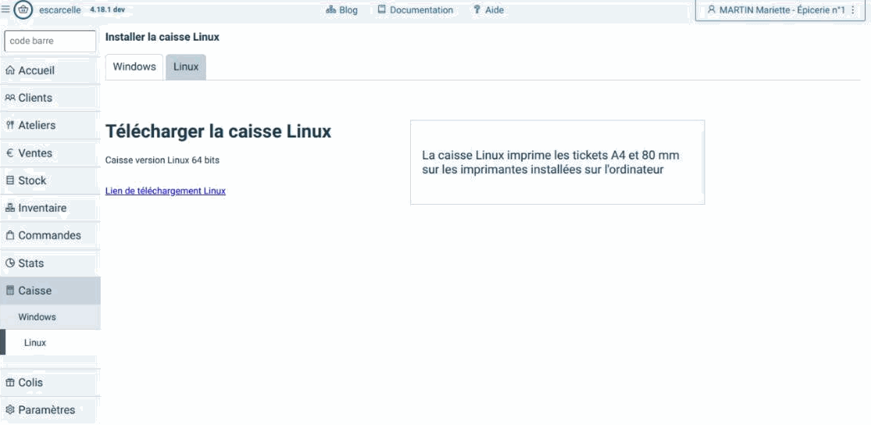Click the escarcelle basket logo
This screenshot has width=871, height=425.
pyautogui.click(x=23, y=9)
